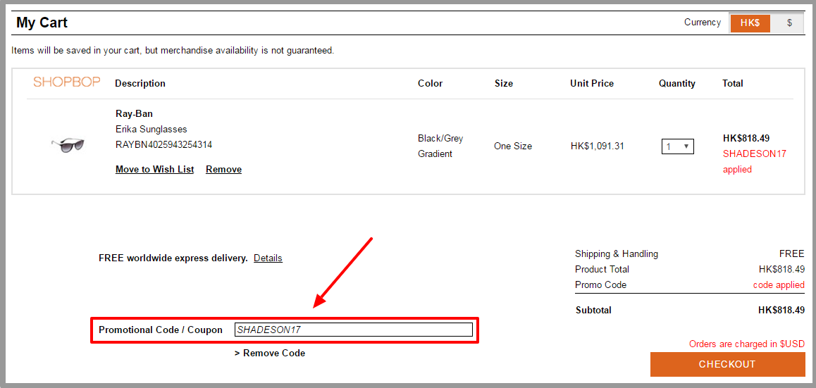Click the One Size value
The height and width of the screenshot is (388, 816).
point(513,146)
